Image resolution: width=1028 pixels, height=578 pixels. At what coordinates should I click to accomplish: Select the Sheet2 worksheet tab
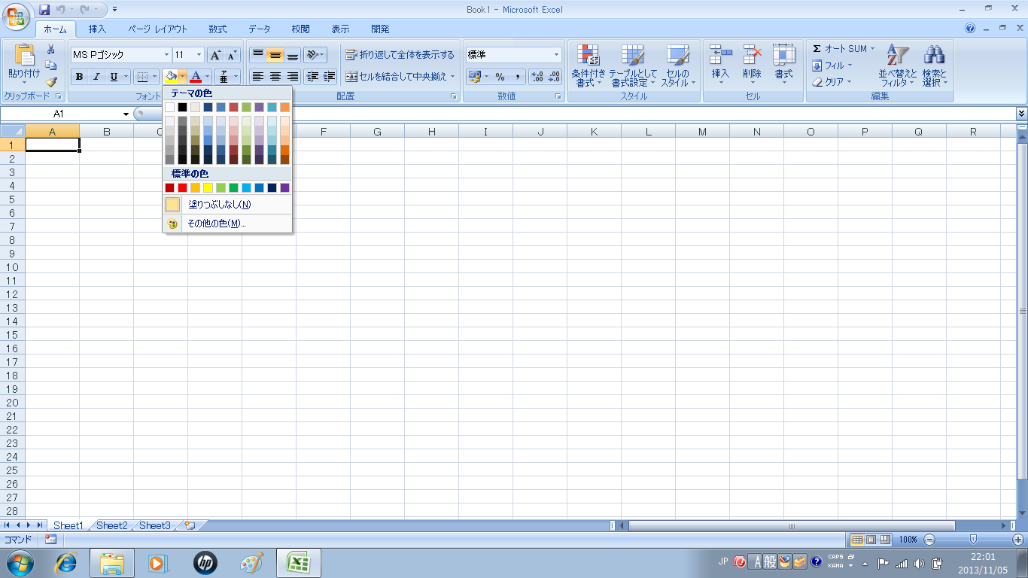[x=111, y=525]
